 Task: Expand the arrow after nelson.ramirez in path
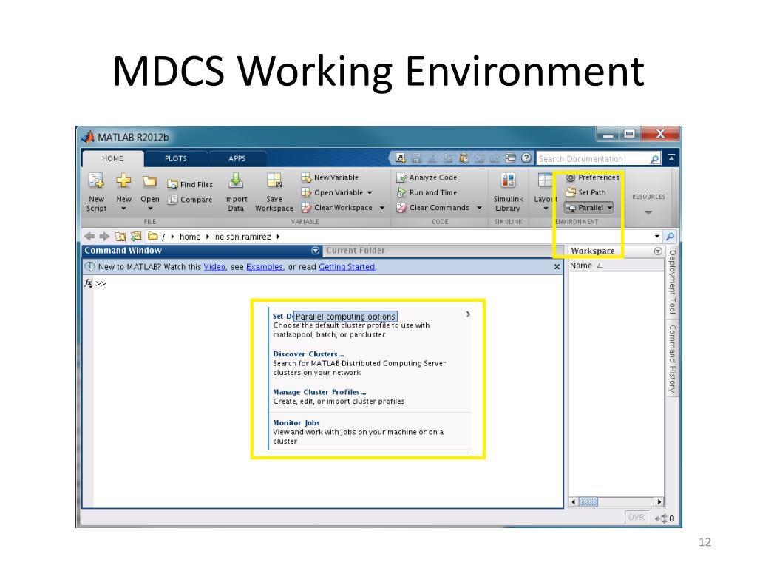pos(278,237)
